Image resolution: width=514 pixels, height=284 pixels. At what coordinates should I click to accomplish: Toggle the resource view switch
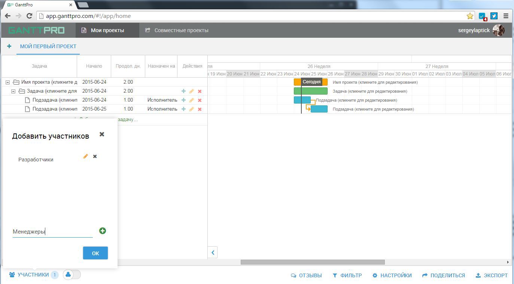click(72, 275)
